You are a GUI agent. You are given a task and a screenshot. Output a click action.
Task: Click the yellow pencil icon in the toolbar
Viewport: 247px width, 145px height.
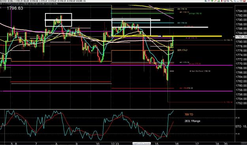tap(215, 1)
